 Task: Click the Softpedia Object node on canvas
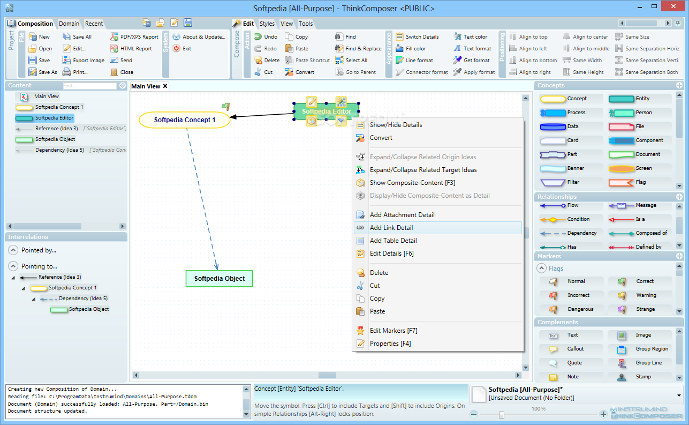[x=219, y=279]
